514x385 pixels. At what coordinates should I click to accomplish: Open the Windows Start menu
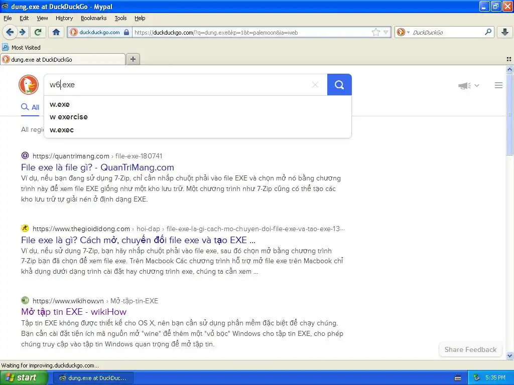click(x=24, y=377)
